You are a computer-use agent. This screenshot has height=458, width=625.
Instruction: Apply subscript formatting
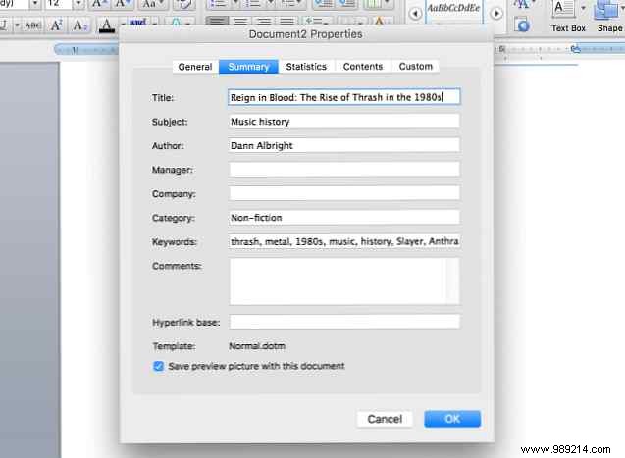pyautogui.click(x=79, y=25)
